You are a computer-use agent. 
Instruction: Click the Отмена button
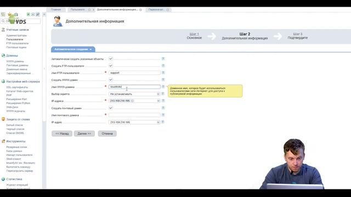coord(107,134)
